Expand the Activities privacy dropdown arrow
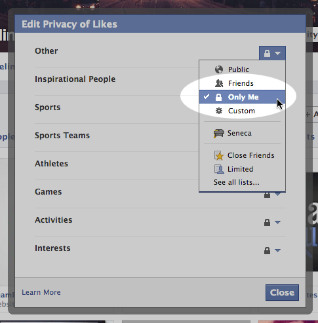This screenshot has height=323, width=318. coord(277,222)
